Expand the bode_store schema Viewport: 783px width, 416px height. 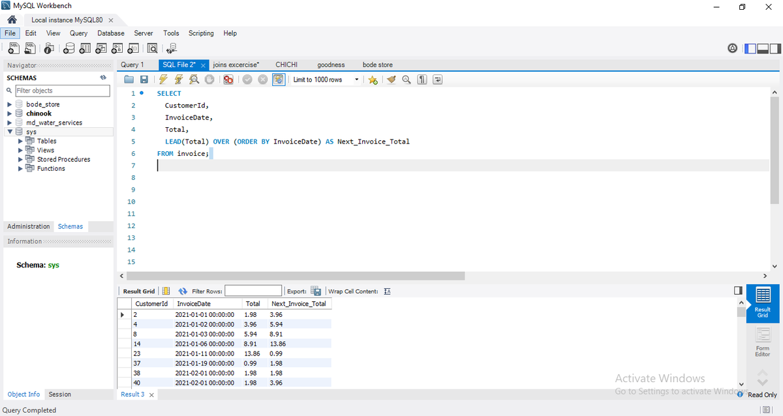9,104
